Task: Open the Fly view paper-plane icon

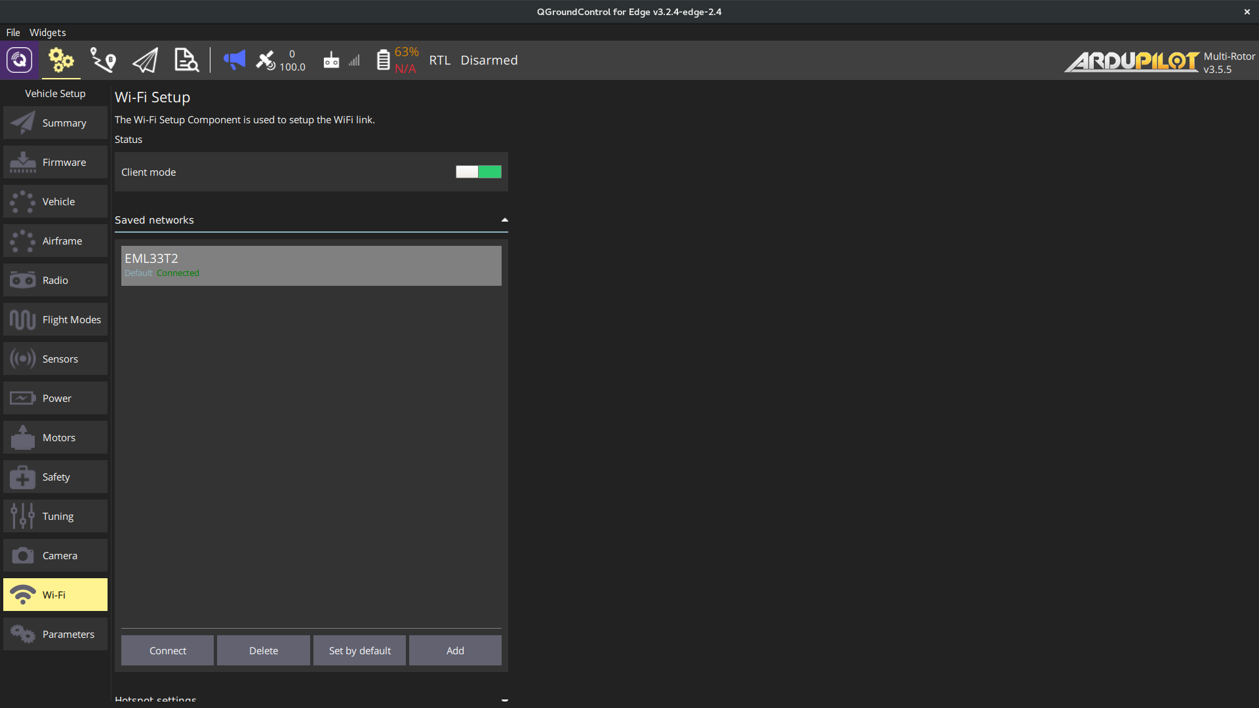Action: [x=145, y=60]
